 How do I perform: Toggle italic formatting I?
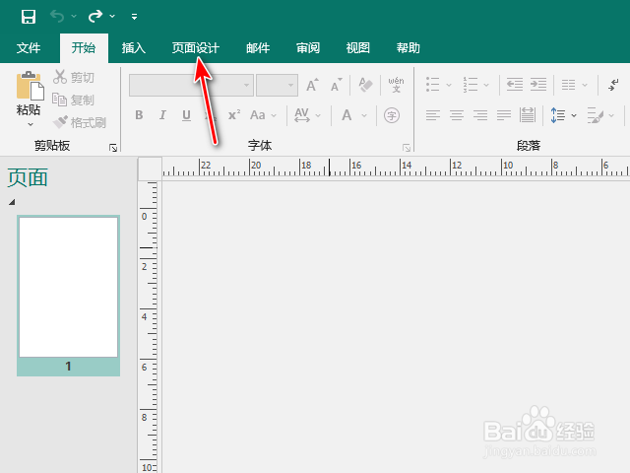coord(162,115)
